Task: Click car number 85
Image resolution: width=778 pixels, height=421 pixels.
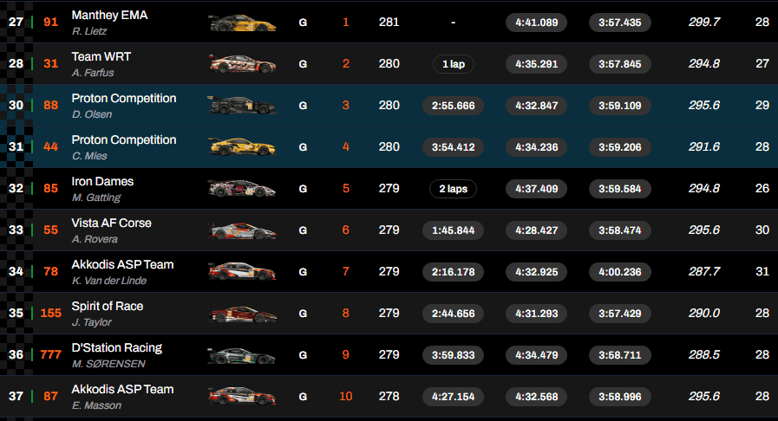Action: (50, 189)
